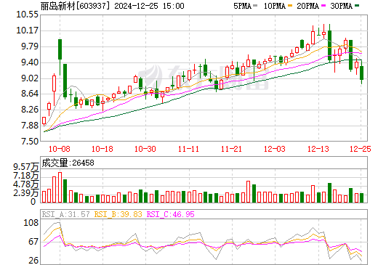Click the 108 RSI axis label
The height and width of the screenshot is (265, 378).
(31, 223)
